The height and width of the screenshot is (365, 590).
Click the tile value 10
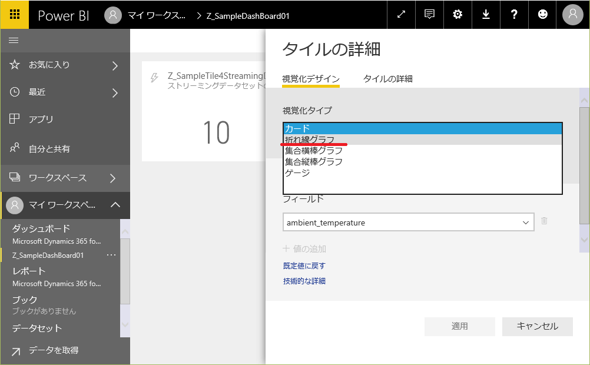216,132
